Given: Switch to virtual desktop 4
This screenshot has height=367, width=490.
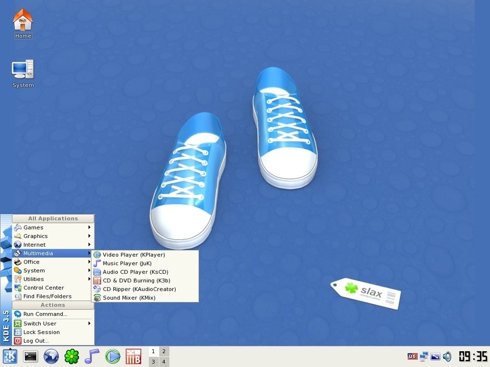Looking at the screenshot, I should (163, 362).
